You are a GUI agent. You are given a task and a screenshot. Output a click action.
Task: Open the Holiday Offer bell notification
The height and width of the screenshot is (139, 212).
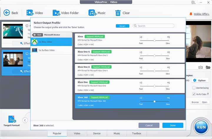click(x=191, y=14)
